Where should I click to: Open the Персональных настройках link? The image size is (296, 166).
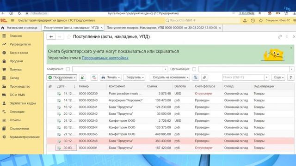105,58
